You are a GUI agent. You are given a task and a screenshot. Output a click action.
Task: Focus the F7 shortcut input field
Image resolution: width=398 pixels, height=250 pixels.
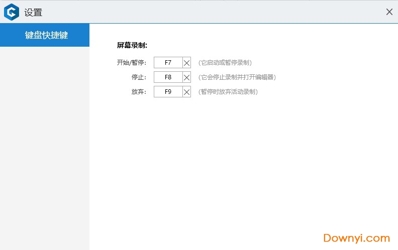tap(168, 63)
